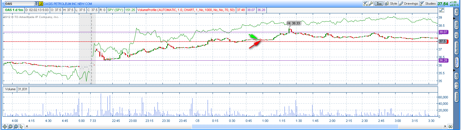This screenshot has width=461, height=130.
Task: Click the crosshair pan icon at bottom left
Action: 5,127
